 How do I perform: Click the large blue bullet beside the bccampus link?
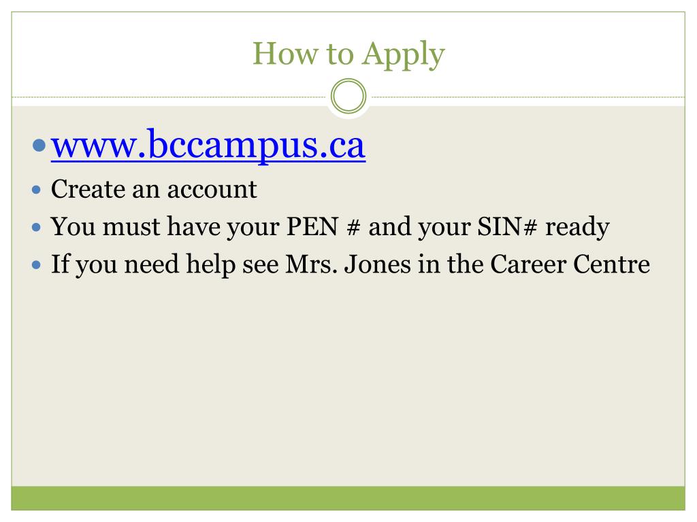click(39, 145)
